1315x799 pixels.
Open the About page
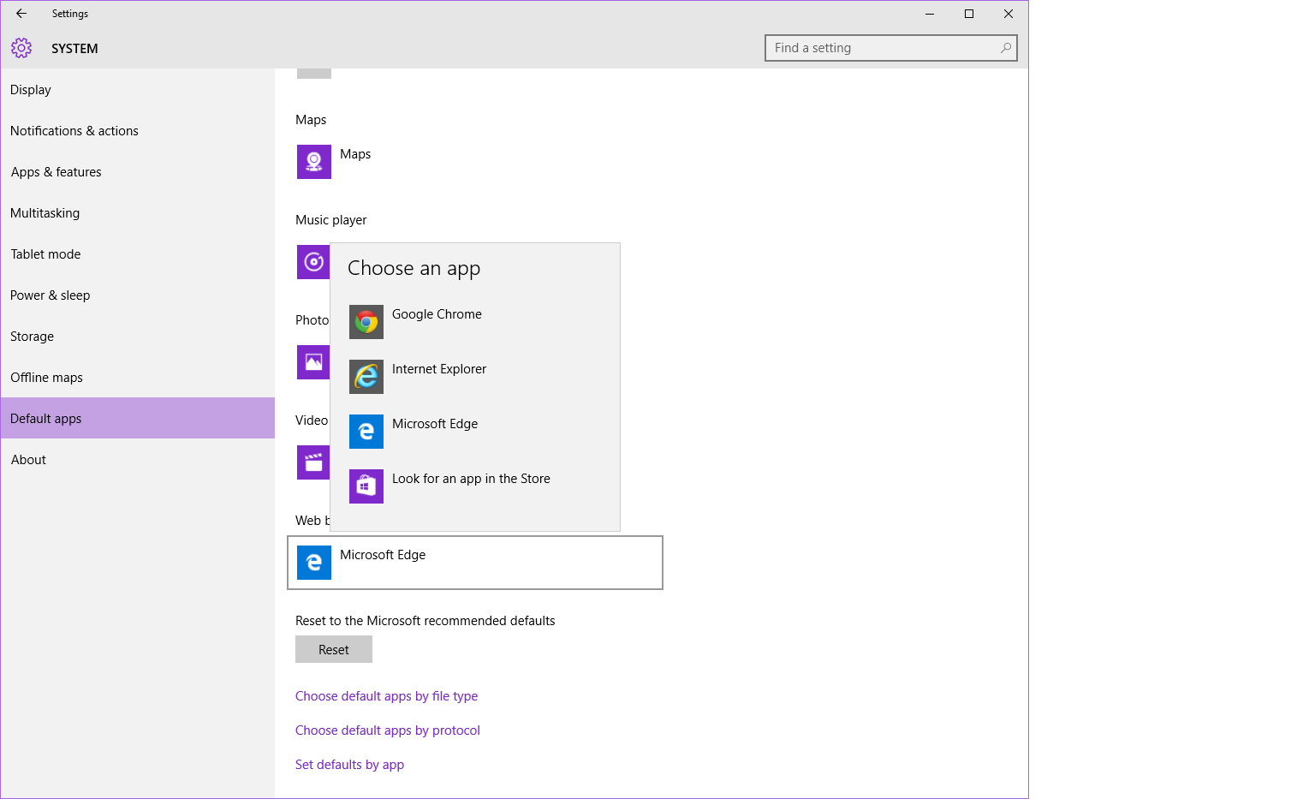138,460
